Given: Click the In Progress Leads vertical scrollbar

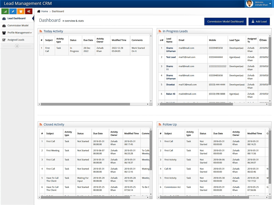Looking at the screenshot, I should [270, 61].
